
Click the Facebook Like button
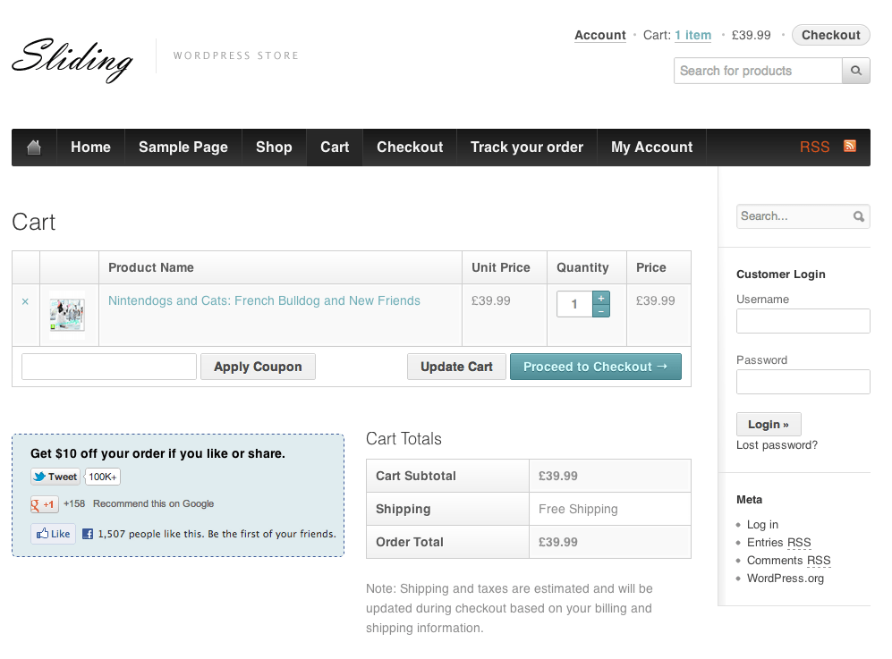(53, 534)
